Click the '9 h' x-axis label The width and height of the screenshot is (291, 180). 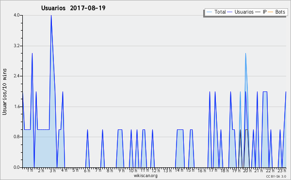(x=121, y=170)
